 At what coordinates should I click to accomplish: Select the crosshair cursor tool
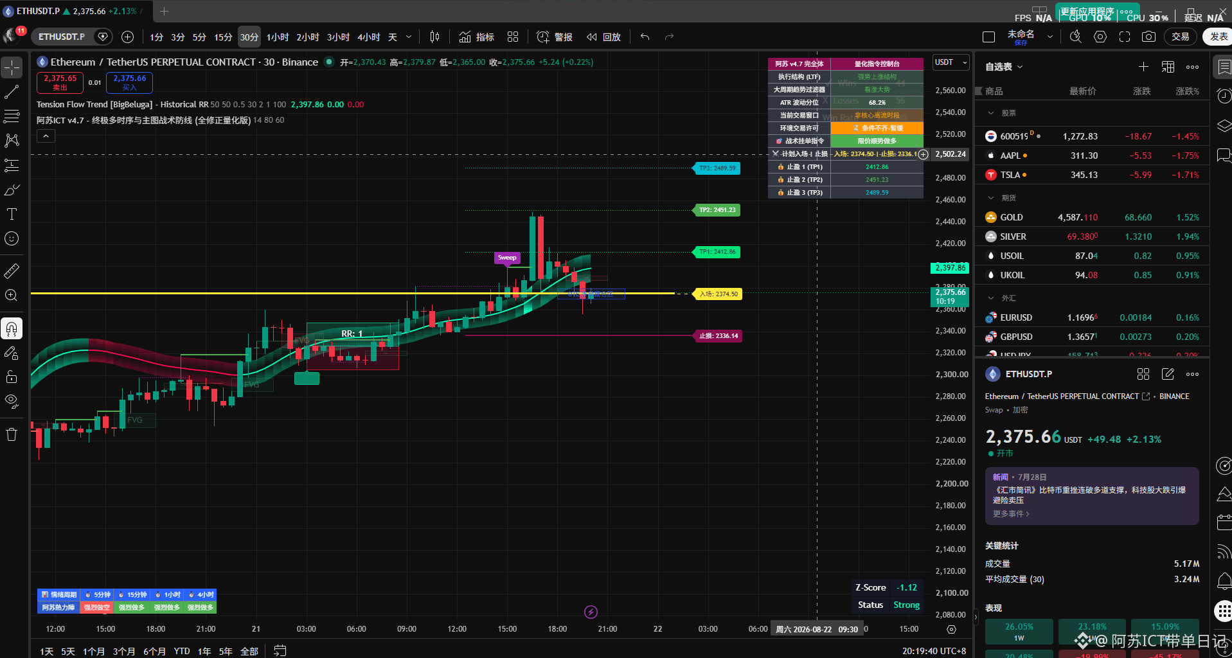pos(12,67)
